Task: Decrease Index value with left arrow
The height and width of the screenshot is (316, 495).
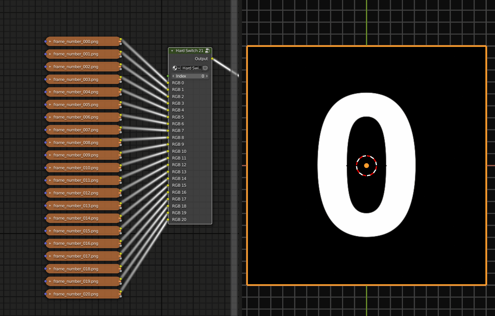Action: click(173, 76)
